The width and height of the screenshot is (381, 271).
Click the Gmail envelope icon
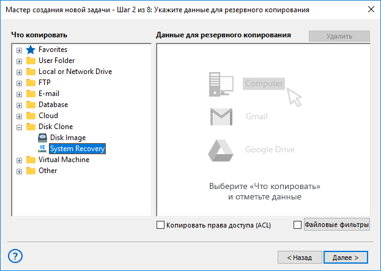(x=221, y=117)
